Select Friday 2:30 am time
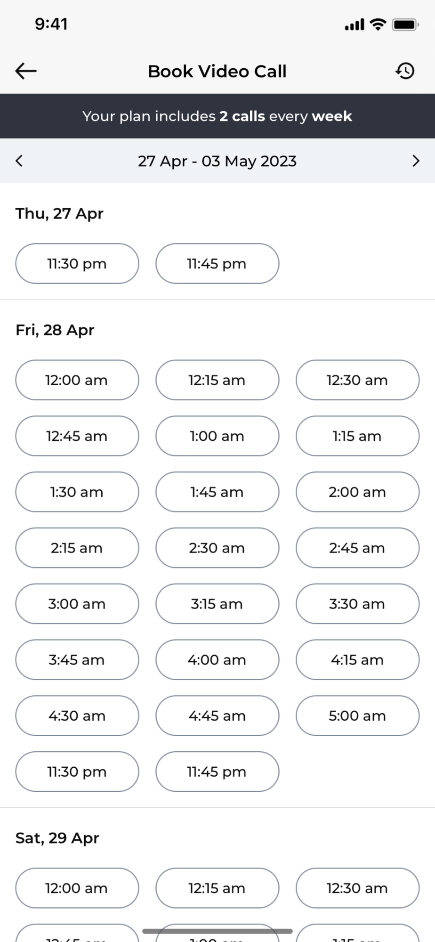Screen dimensions: 435x942 (217, 548)
